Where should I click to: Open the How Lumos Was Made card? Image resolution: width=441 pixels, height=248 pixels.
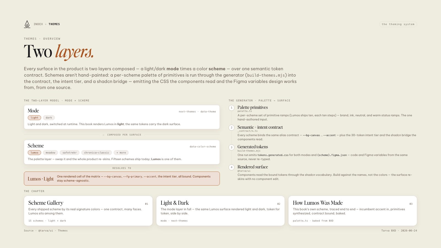353,211
